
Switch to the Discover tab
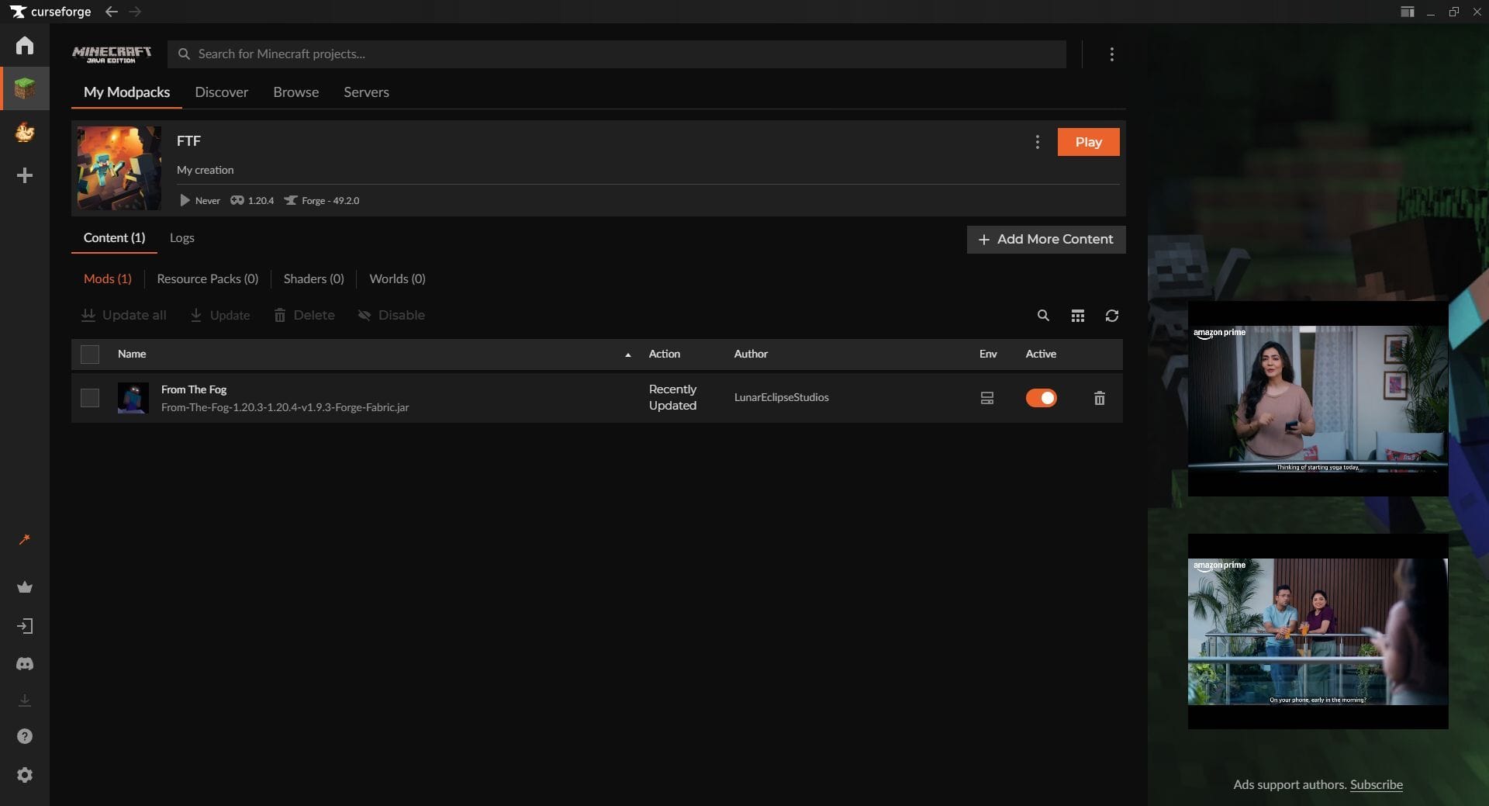point(221,92)
